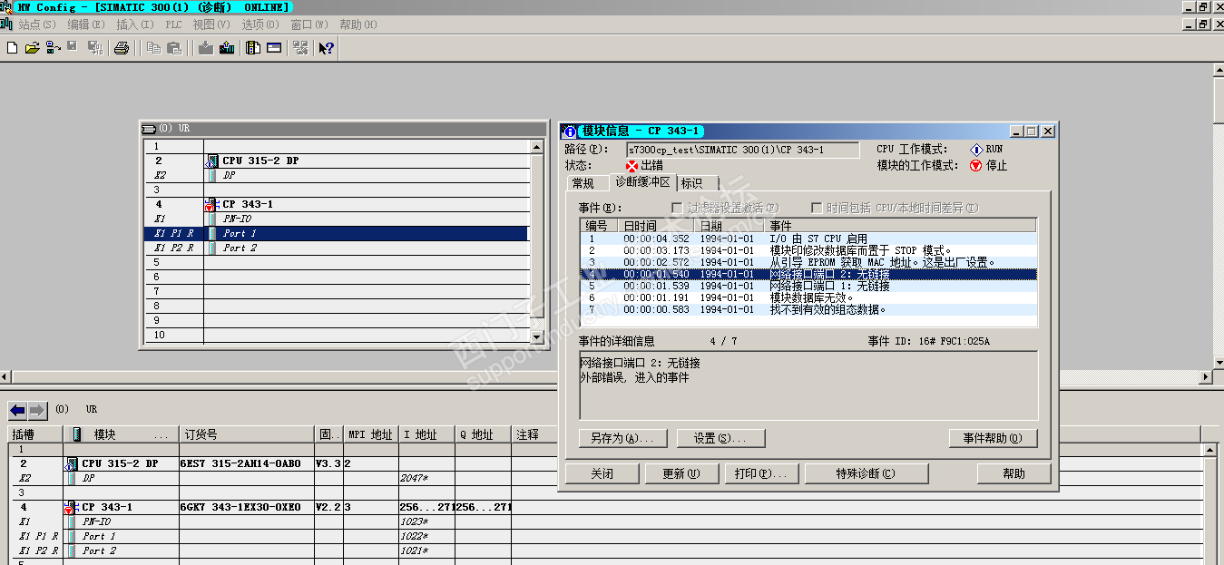Click the rack window scrollbar down arrow
The image size is (1224, 565).
pos(535,336)
